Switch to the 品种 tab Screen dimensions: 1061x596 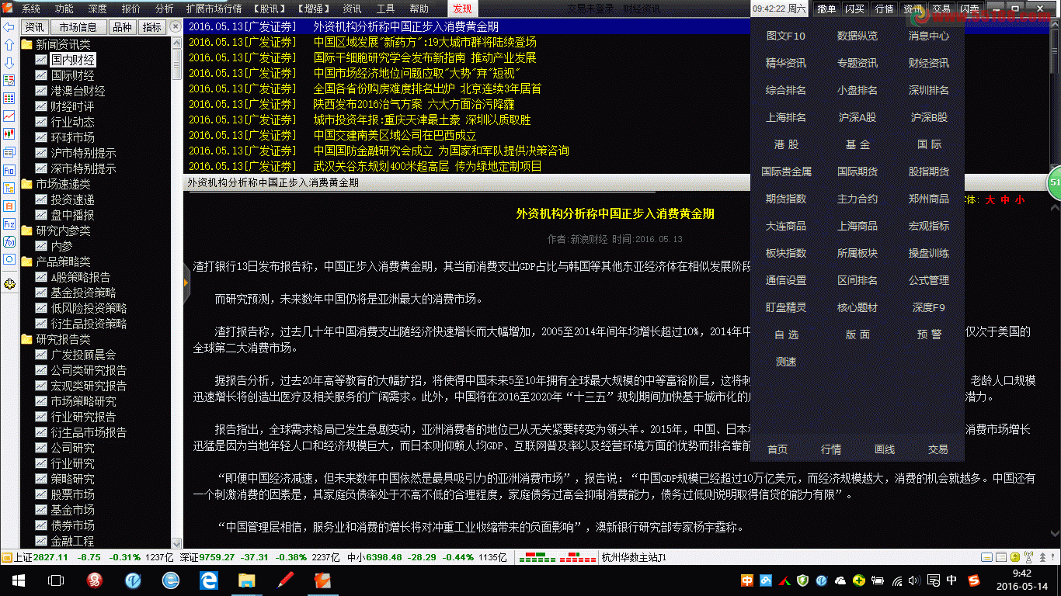122,27
